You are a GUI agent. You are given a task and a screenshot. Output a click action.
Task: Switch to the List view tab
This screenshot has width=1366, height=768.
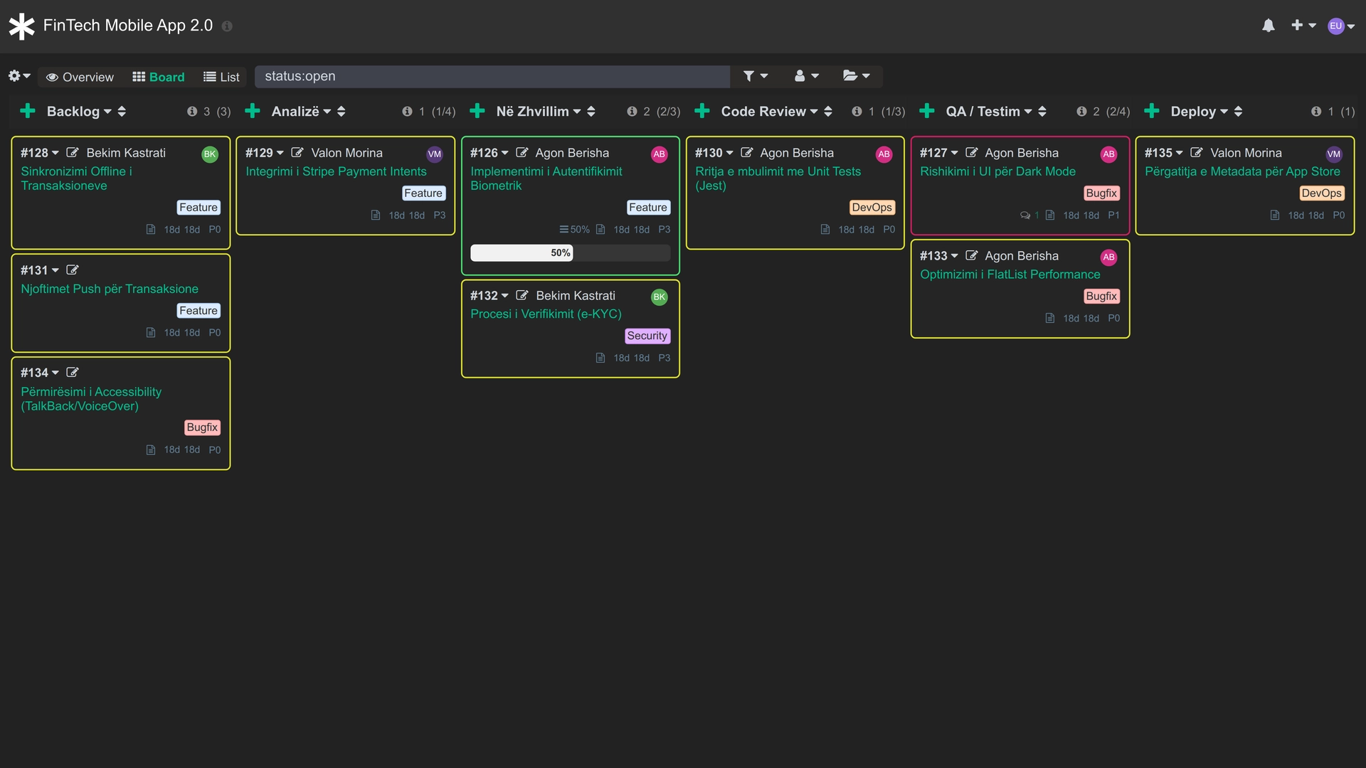point(221,77)
